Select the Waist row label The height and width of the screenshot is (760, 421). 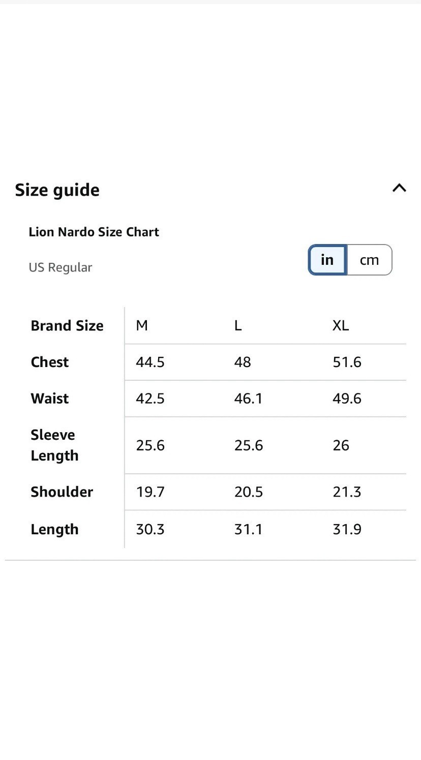49,399
